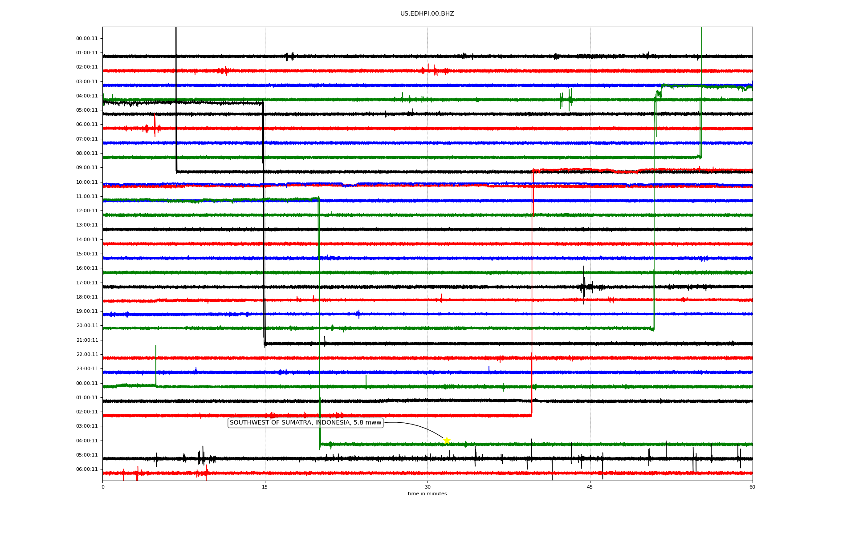Click the 45 minute tick label

590,487
